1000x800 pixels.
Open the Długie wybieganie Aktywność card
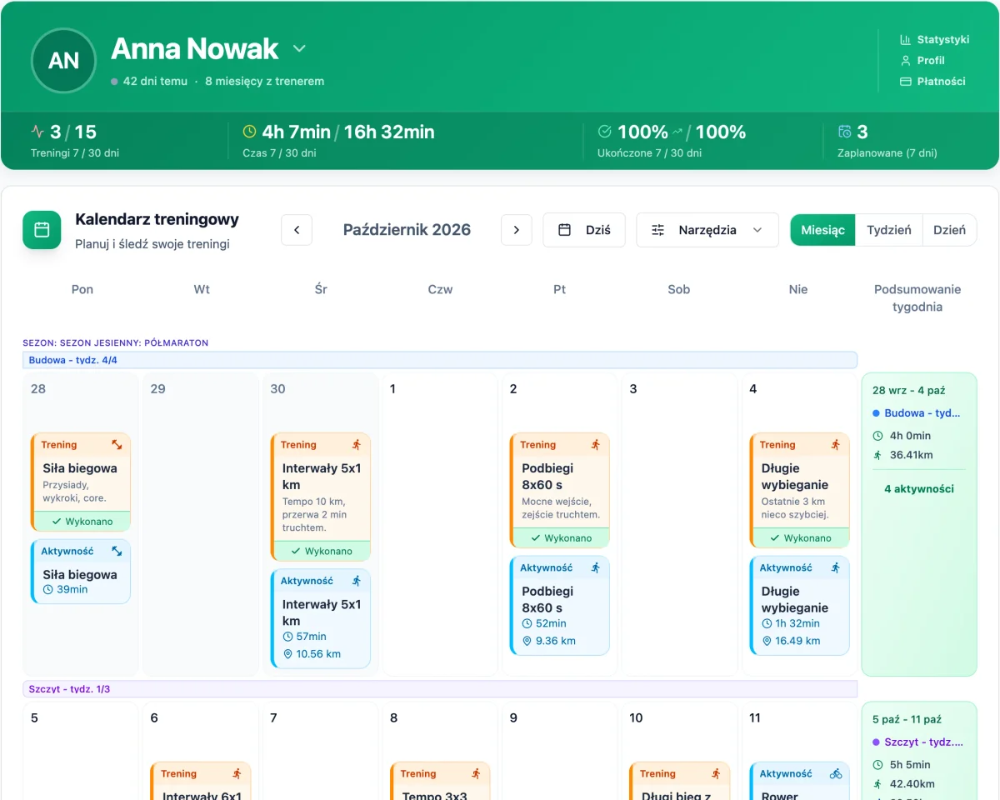click(800, 606)
